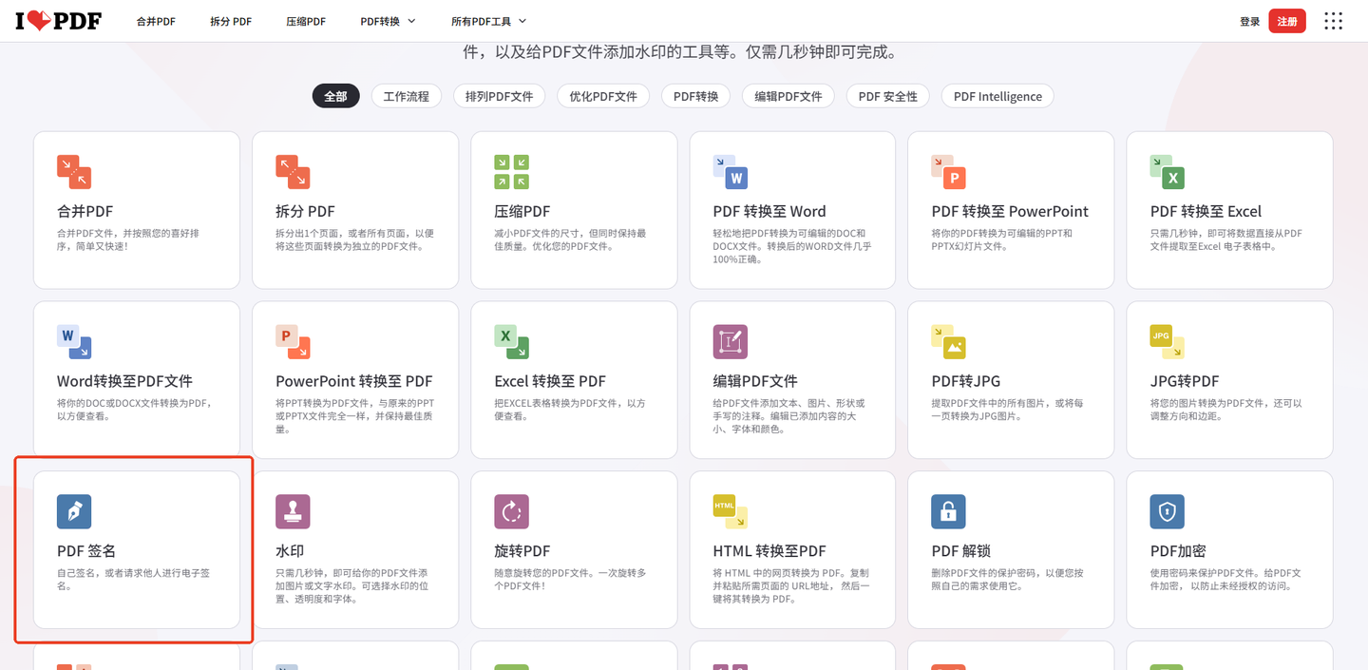Click the 编辑PDF文件 tool icon
The image size is (1368, 670).
pyautogui.click(x=730, y=342)
